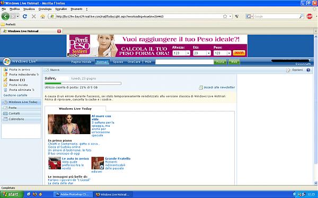Click the green Posta search button
This screenshot has width=318, height=198.
tap(220, 62)
